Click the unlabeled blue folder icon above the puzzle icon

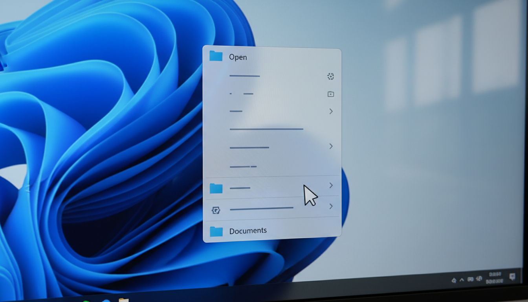coord(216,189)
